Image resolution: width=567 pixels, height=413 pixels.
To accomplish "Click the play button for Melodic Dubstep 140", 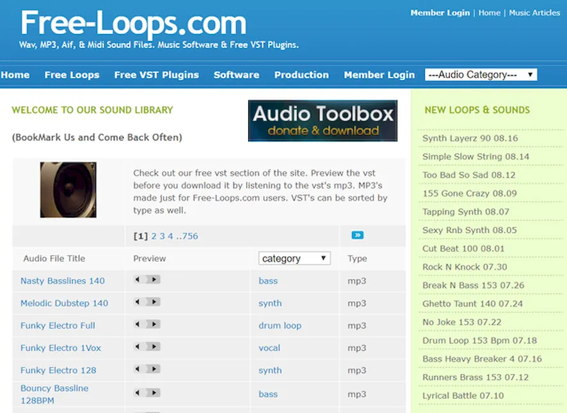I will [x=155, y=302].
